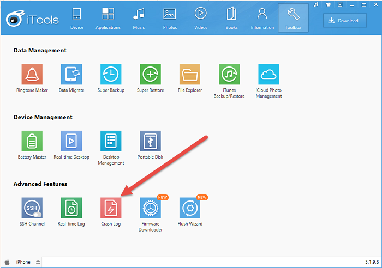
Task: Select the iPhone device in status bar
Action: 23,262
